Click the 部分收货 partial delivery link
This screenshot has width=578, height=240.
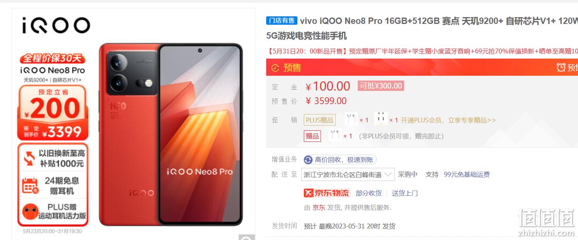point(369,193)
